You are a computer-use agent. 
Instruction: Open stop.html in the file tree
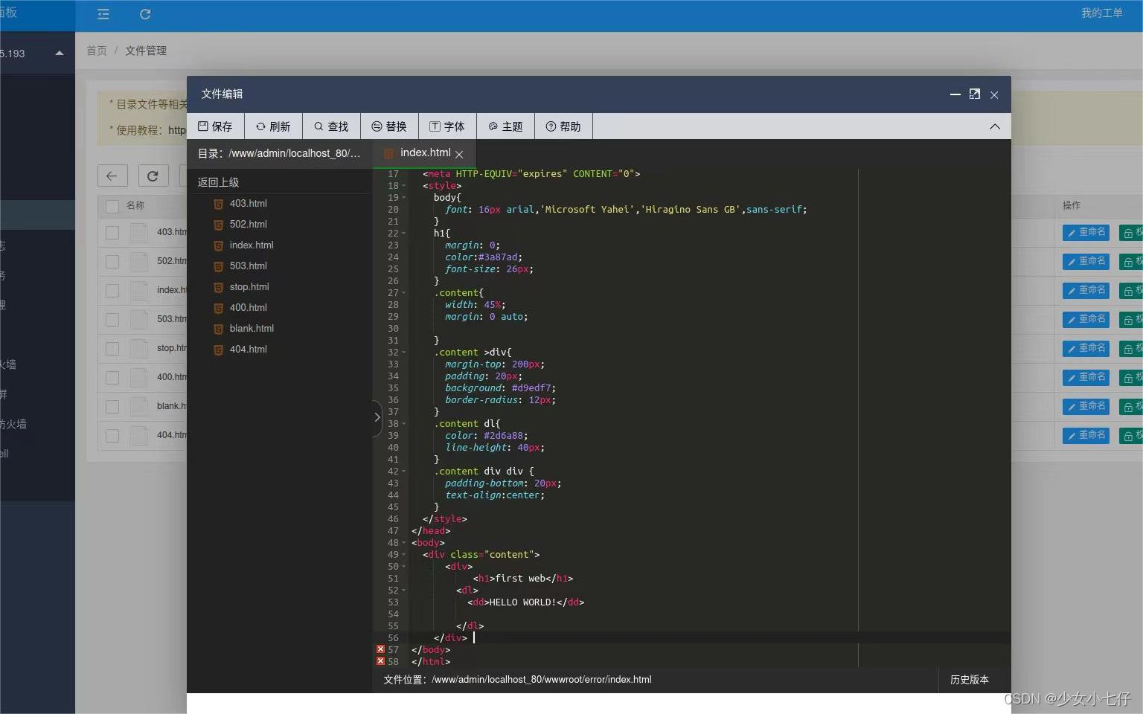pyautogui.click(x=249, y=286)
